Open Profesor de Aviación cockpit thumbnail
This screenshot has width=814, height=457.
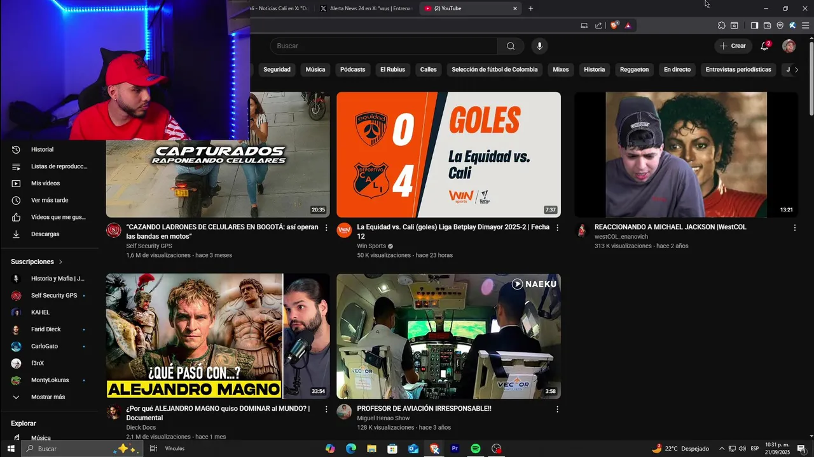448,336
